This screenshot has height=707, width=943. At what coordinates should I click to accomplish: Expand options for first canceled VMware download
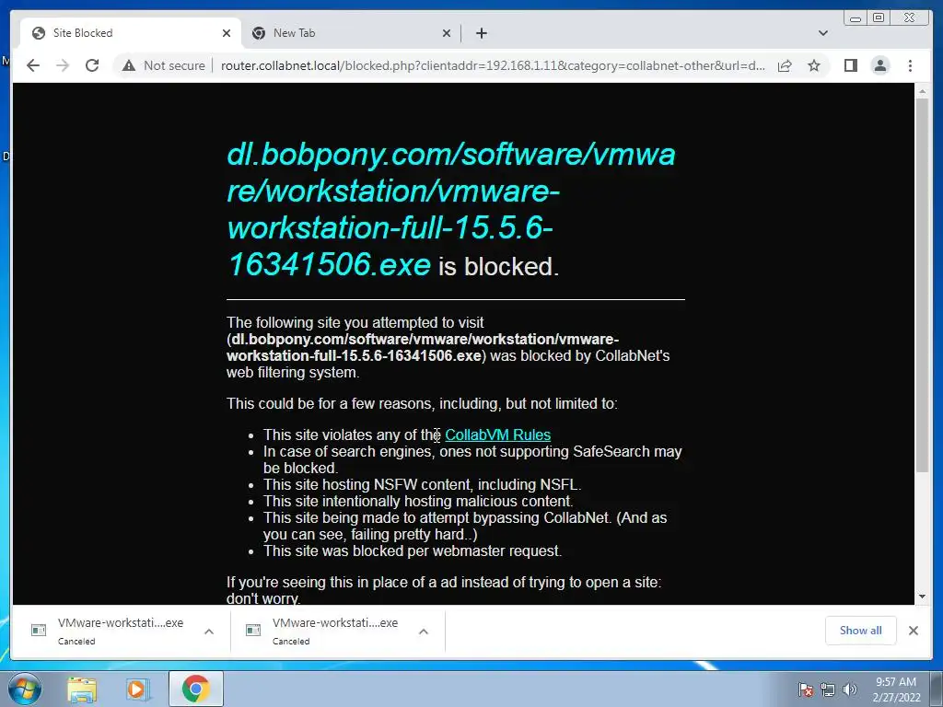(x=209, y=632)
